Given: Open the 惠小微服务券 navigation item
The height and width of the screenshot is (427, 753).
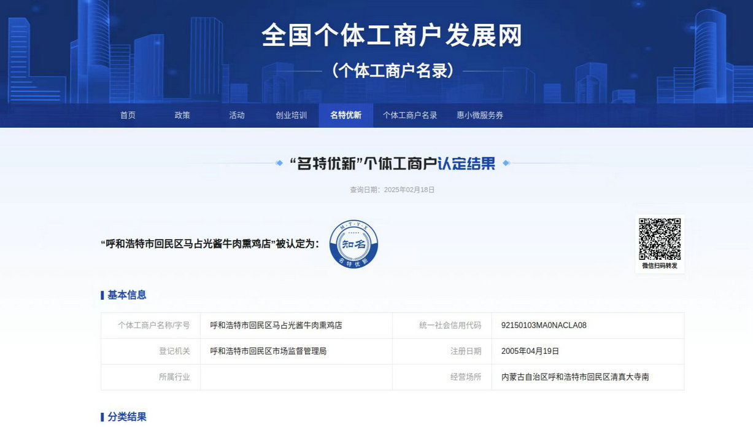Looking at the screenshot, I should coord(479,116).
